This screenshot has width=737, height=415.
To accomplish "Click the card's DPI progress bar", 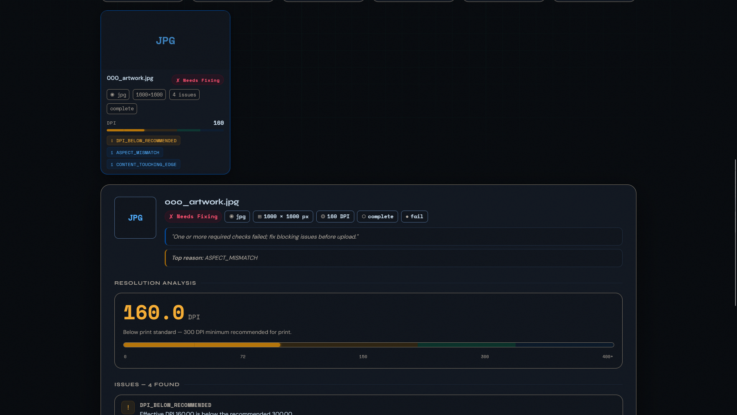I will pyautogui.click(x=165, y=130).
